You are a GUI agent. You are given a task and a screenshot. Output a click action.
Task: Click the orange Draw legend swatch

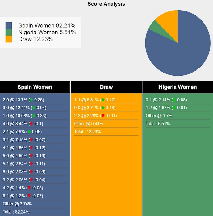[9, 39]
